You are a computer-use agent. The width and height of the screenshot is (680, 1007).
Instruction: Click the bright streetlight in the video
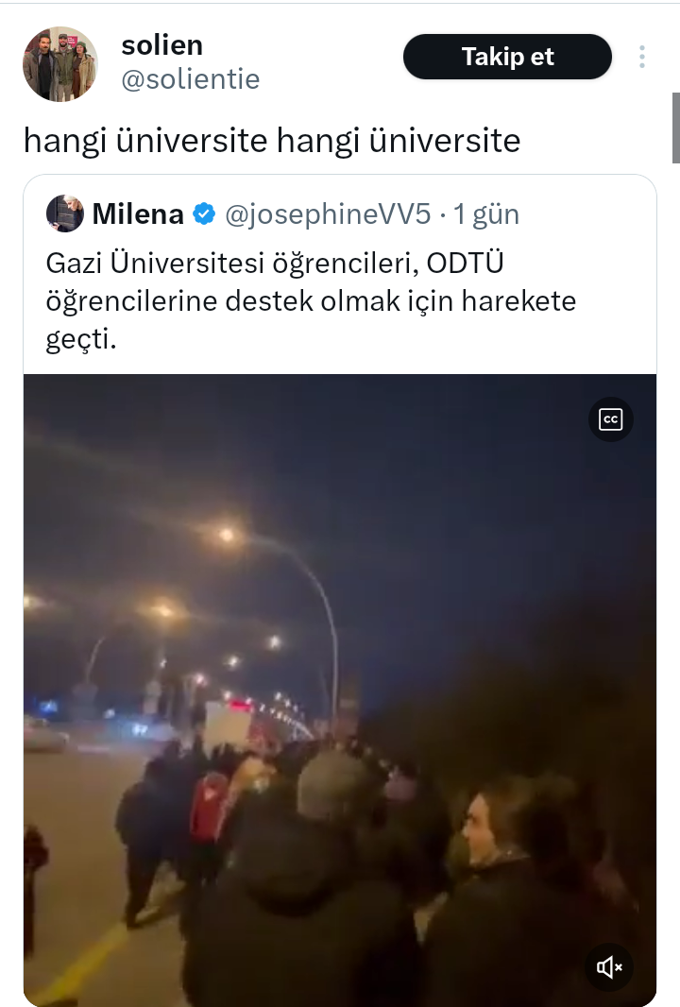tap(226, 535)
